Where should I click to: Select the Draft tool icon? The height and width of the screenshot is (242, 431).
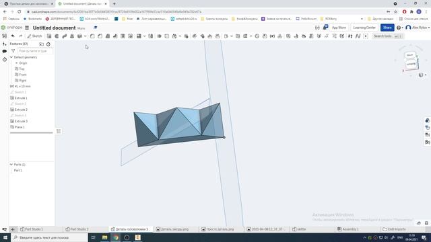point(108,36)
